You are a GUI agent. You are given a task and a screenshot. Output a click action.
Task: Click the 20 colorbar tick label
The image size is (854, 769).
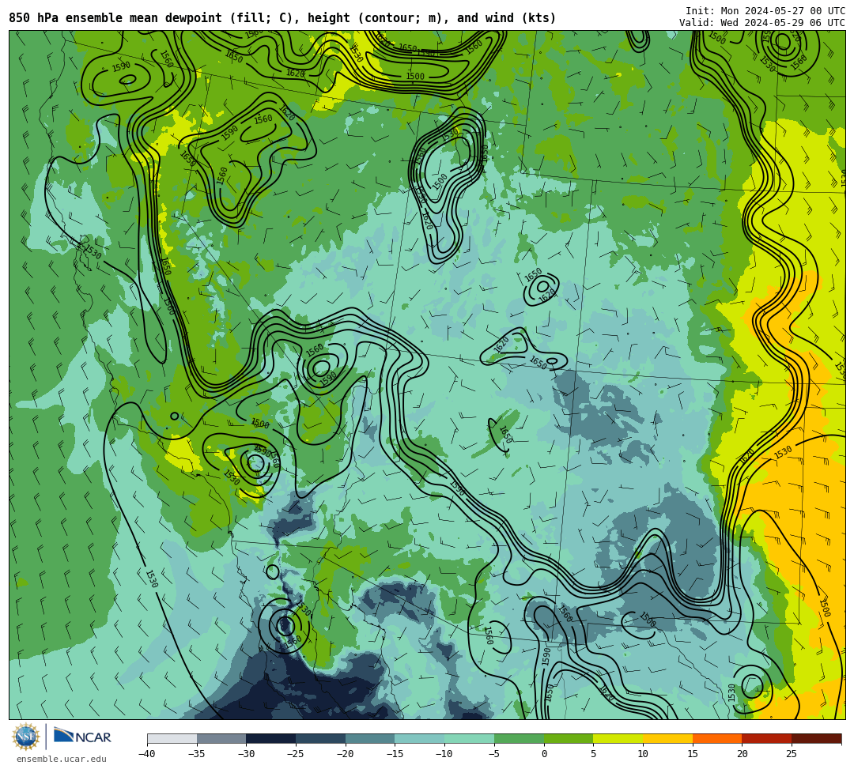pyautogui.click(x=743, y=754)
